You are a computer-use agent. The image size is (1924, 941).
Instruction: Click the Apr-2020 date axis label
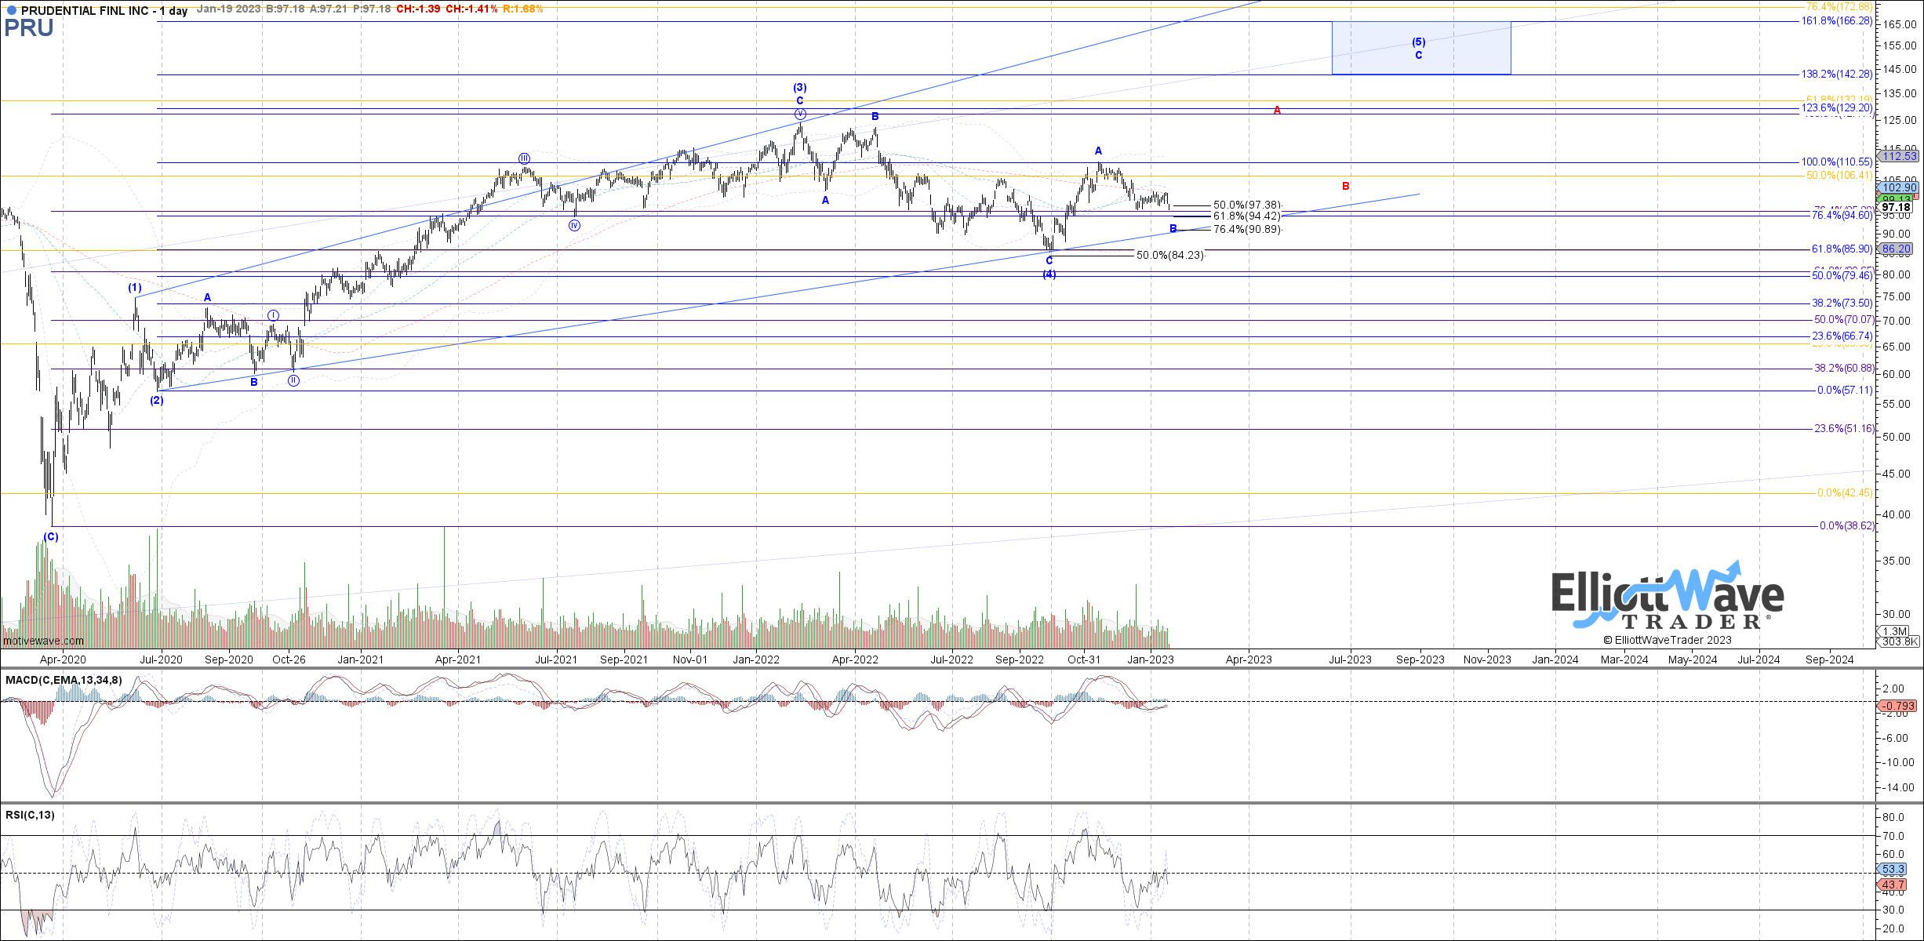63,660
